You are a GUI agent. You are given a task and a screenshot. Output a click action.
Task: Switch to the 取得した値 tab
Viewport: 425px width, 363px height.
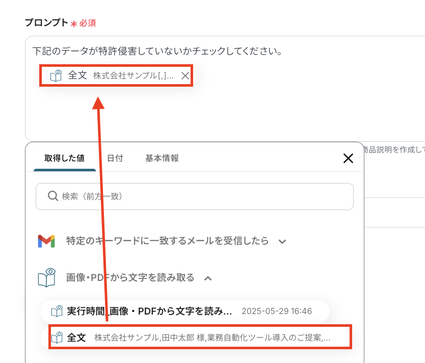65,158
